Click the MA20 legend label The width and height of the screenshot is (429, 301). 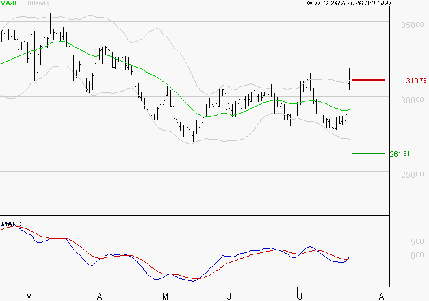8,3
